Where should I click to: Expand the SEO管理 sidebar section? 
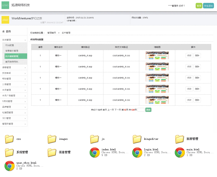coord(14,118)
